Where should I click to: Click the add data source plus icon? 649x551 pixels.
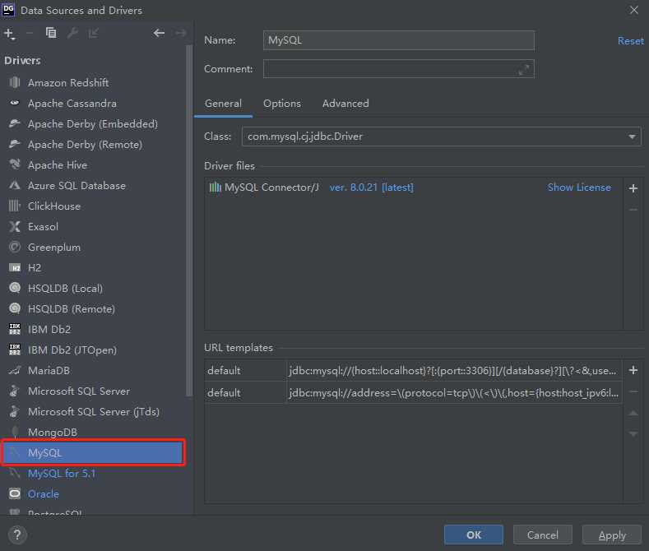coord(9,34)
